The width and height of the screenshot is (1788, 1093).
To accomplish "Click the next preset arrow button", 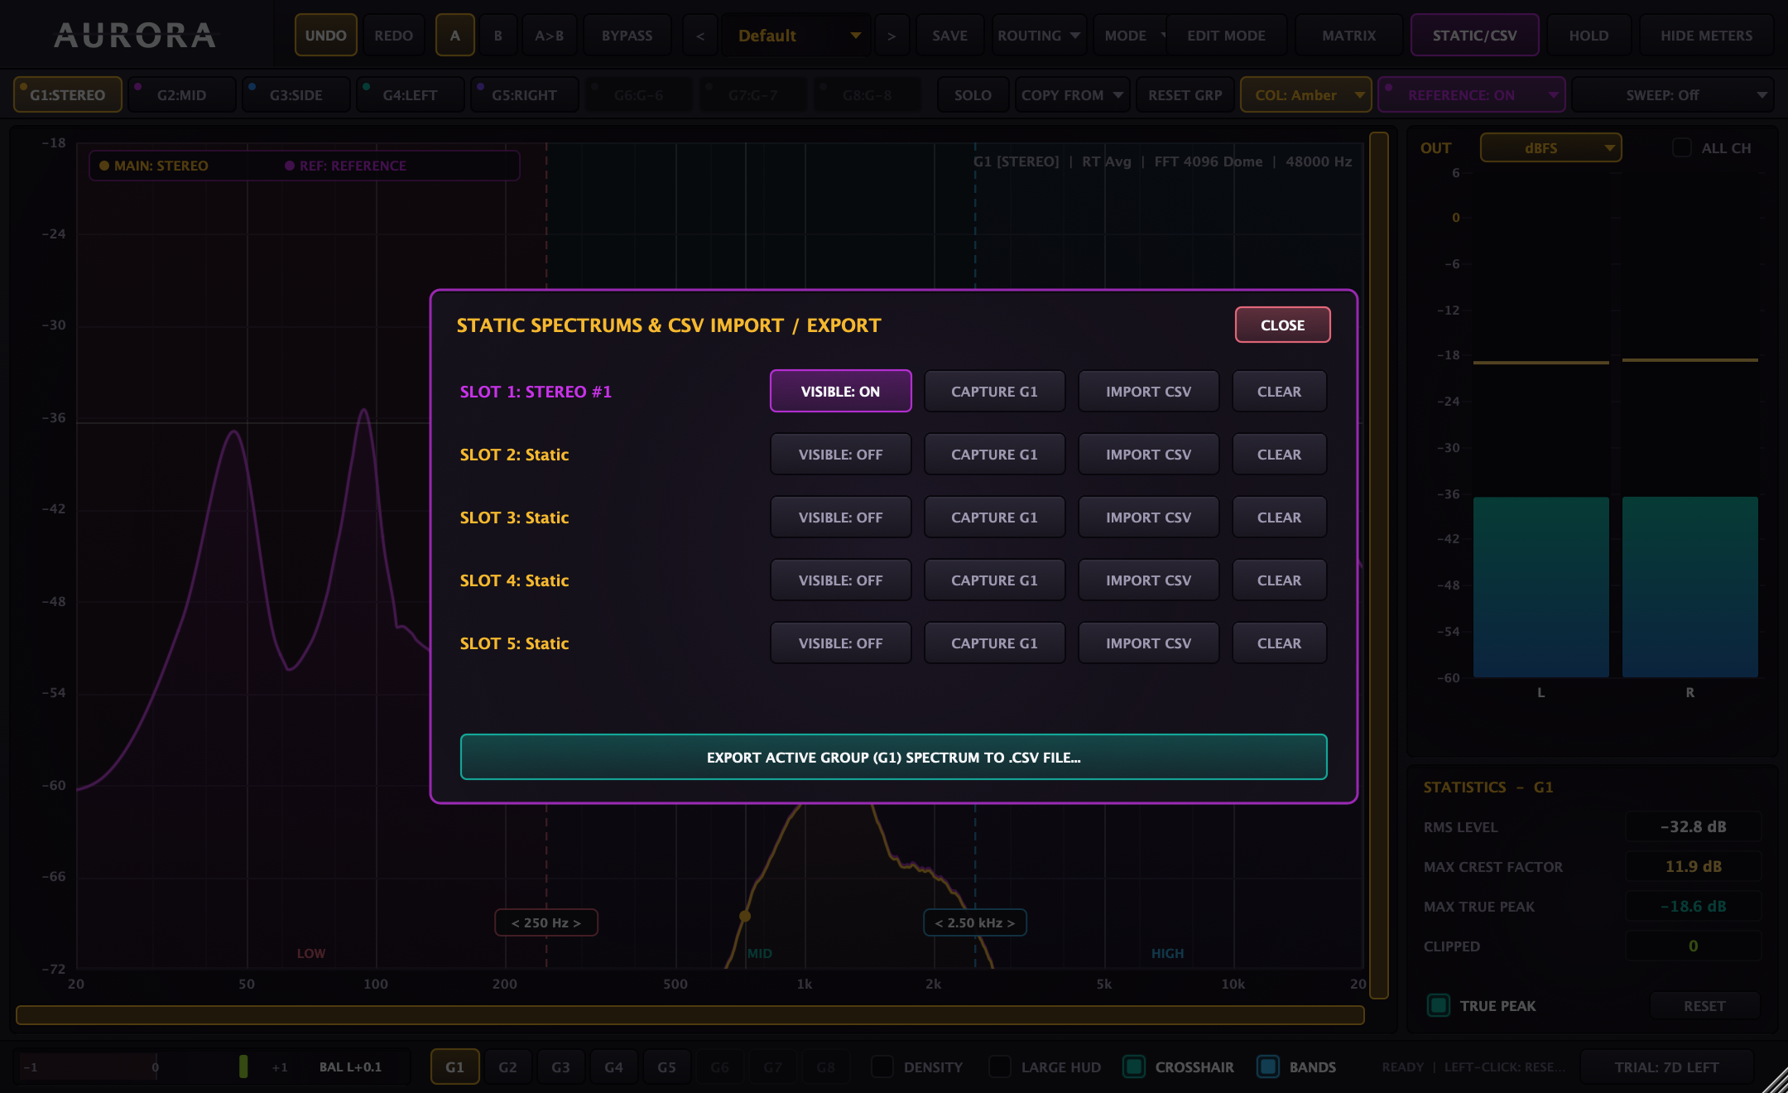I will (x=892, y=36).
